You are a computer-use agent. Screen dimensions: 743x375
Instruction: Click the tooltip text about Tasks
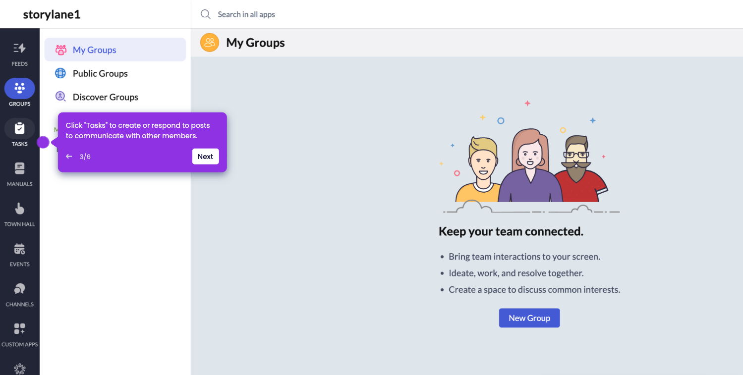[x=138, y=130]
